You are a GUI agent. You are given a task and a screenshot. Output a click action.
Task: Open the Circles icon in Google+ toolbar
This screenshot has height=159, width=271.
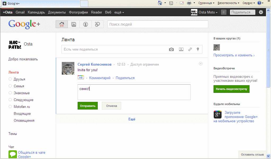(x=97, y=24)
